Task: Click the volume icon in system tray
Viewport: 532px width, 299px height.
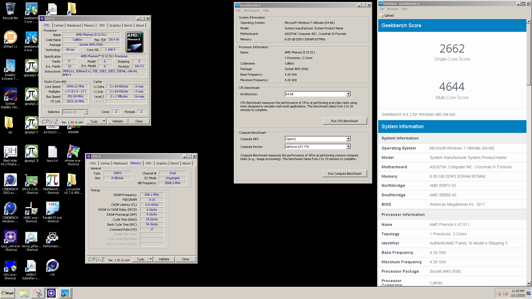Action: tap(499, 293)
